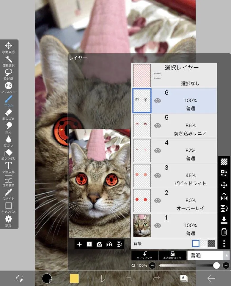
Task: Select layer 2 オーバーレイ row
Action: pyautogui.click(x=174, y=200)
